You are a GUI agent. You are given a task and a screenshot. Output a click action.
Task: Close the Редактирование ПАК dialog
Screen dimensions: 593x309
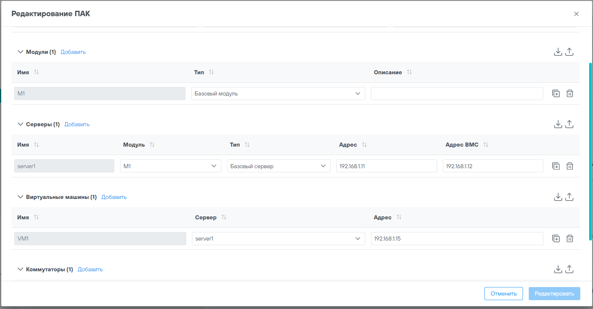[576, 14]
